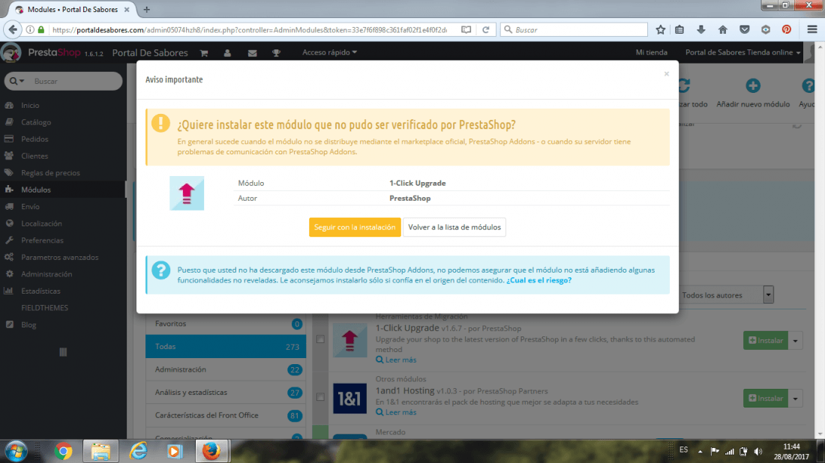This screenshot has height=463, width=825.
Task: Select Análisis y estadísticas category
Action: pyautogui.click(x=226, y=393)
